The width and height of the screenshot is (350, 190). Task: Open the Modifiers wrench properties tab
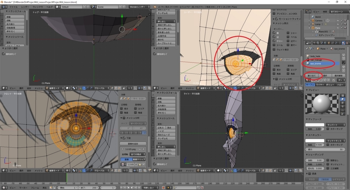(x=336, y=43)
